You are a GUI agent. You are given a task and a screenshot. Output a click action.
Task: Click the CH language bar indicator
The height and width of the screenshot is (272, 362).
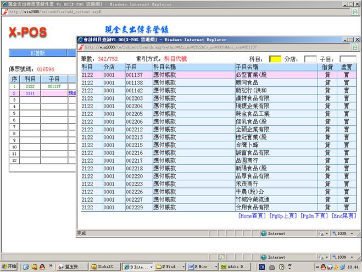(x=263, y=267)
